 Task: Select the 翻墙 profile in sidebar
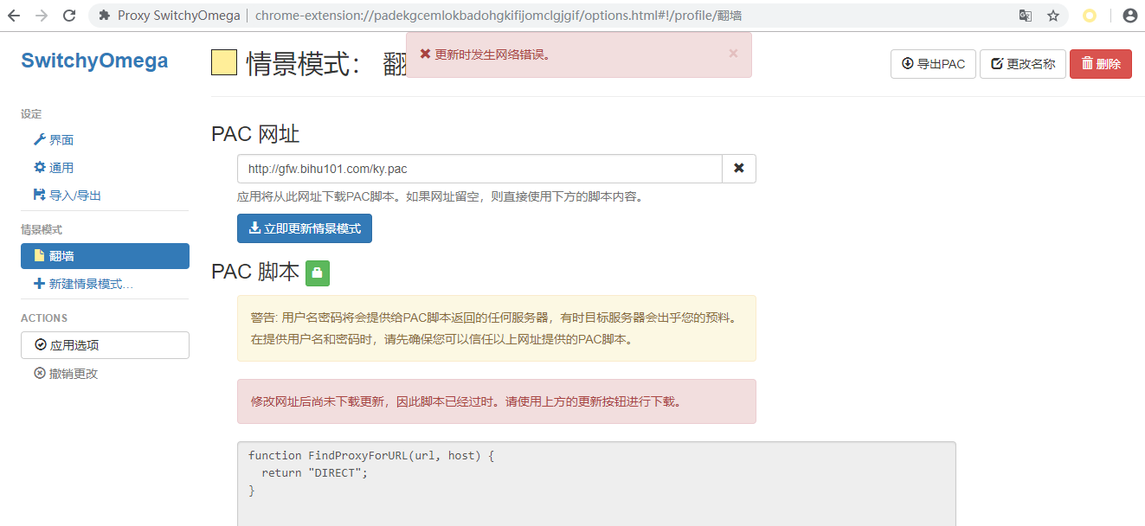(105, 256)
